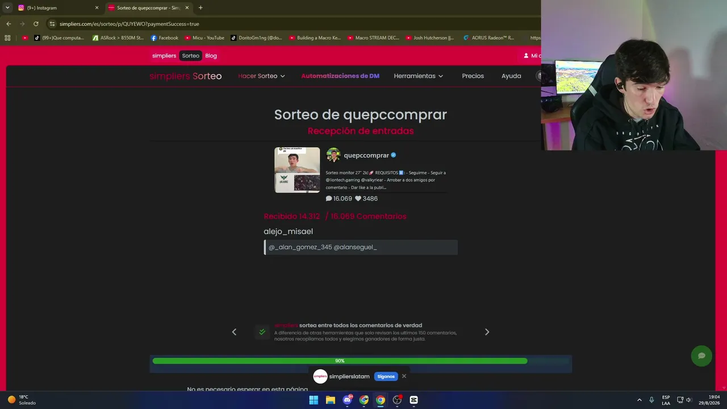Click the alejo_misael commenter name
Image resolution: width=727 pixels, height=409 pixels.
click(288, 232)
